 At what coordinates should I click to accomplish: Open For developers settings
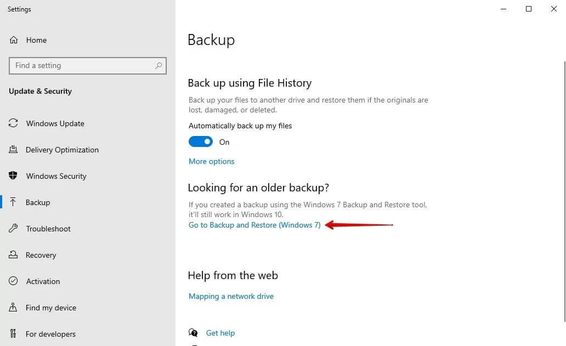point(50,334)
